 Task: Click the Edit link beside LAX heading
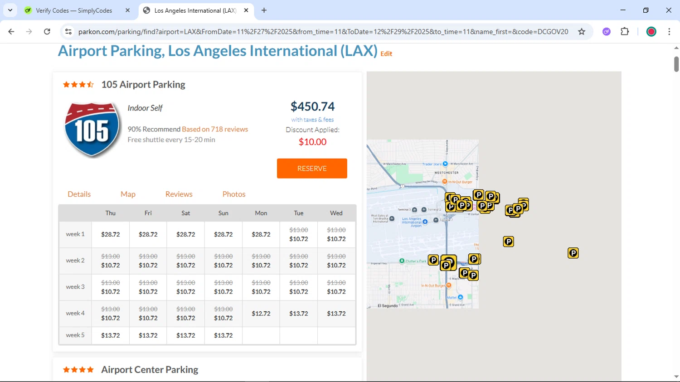(386, 53)
